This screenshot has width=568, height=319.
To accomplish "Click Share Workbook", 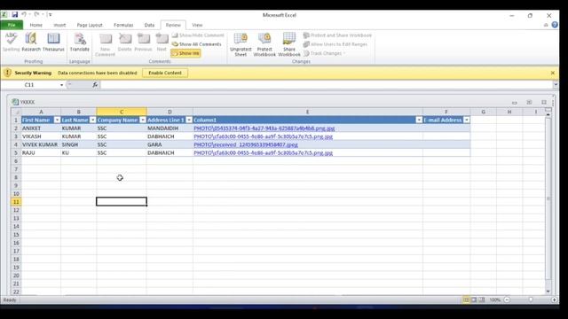I will [289, 45].
